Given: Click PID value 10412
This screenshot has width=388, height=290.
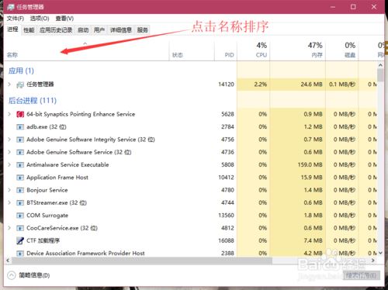Looking at the screenshot, I should click(226, 178).
